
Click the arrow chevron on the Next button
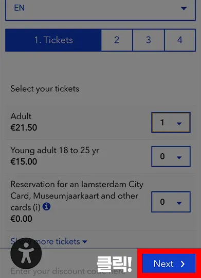coord(182,264)
